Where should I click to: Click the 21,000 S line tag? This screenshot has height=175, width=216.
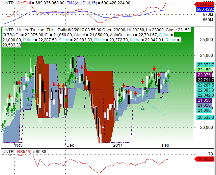204,110
